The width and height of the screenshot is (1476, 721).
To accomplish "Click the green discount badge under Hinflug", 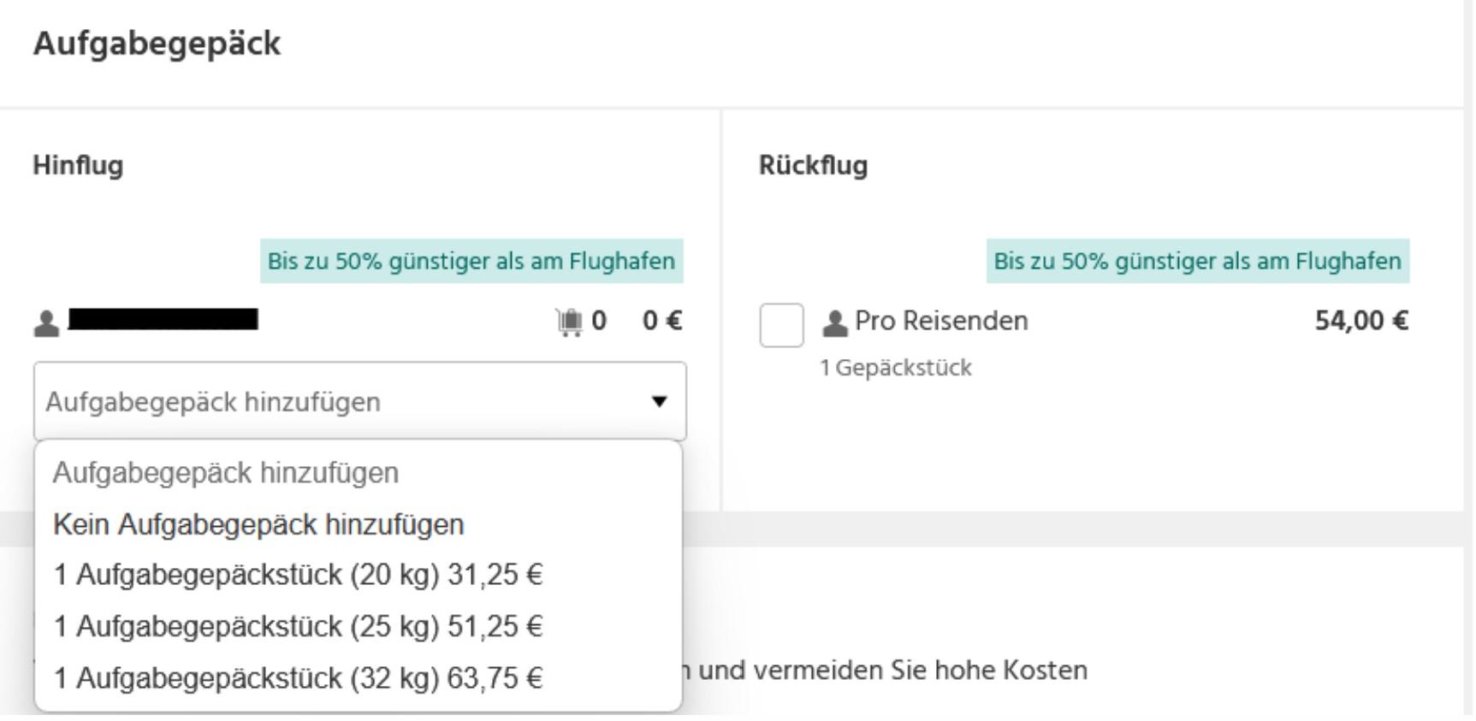I will click(471, 261).
